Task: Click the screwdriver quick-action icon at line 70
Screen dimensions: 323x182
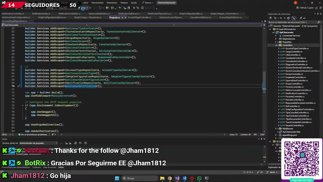Action: 18,86
